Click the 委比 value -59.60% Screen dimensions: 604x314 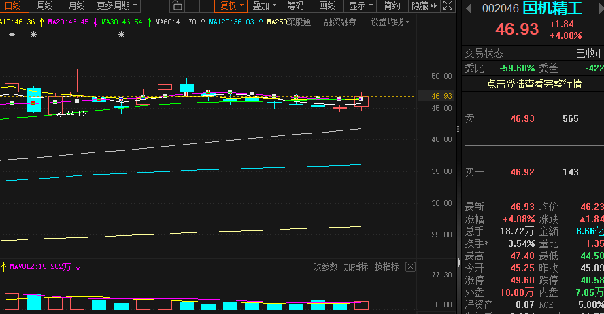click(517, 68)
